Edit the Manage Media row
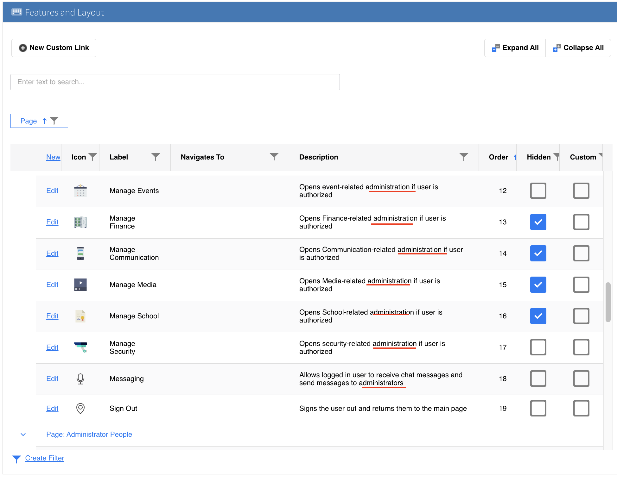The image size is (617, 488). coord(52,285)
